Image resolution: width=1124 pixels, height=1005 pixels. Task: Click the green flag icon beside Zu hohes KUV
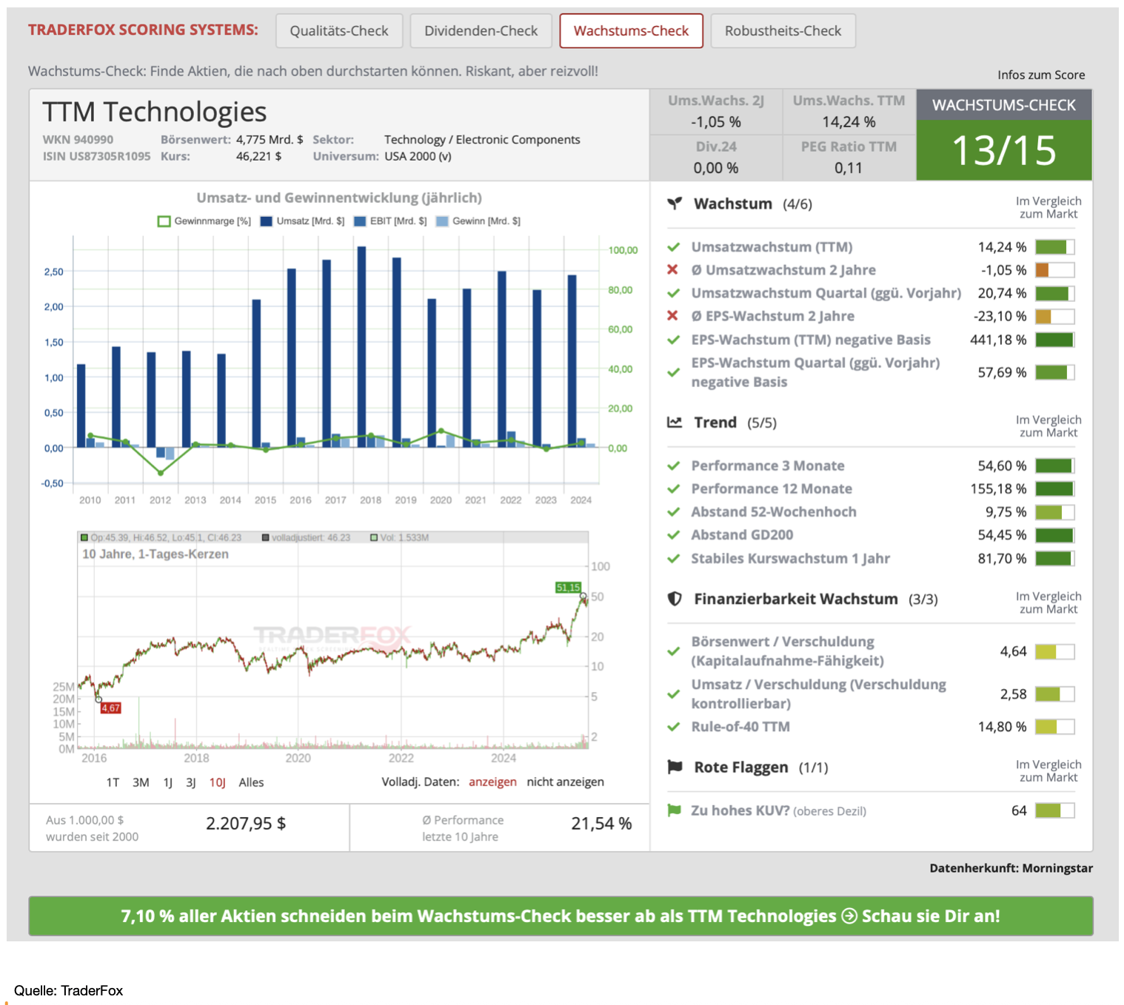tap(674, 810)
